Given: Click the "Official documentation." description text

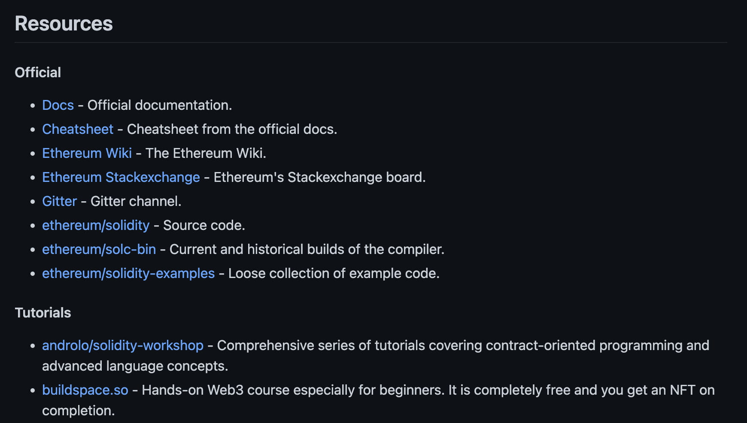Looking at the screenshot, I should (160, 105).
